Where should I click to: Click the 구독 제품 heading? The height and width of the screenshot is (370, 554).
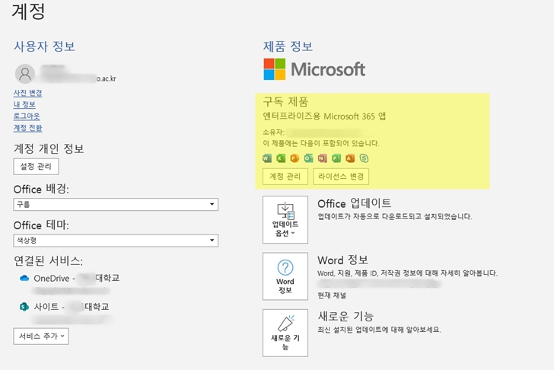point(285,101)
